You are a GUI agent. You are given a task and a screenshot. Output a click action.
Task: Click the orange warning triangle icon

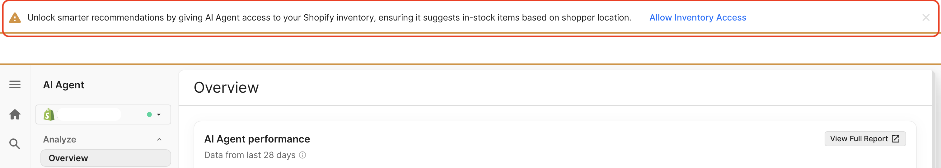pyautogui.click(x=15, y=18)
